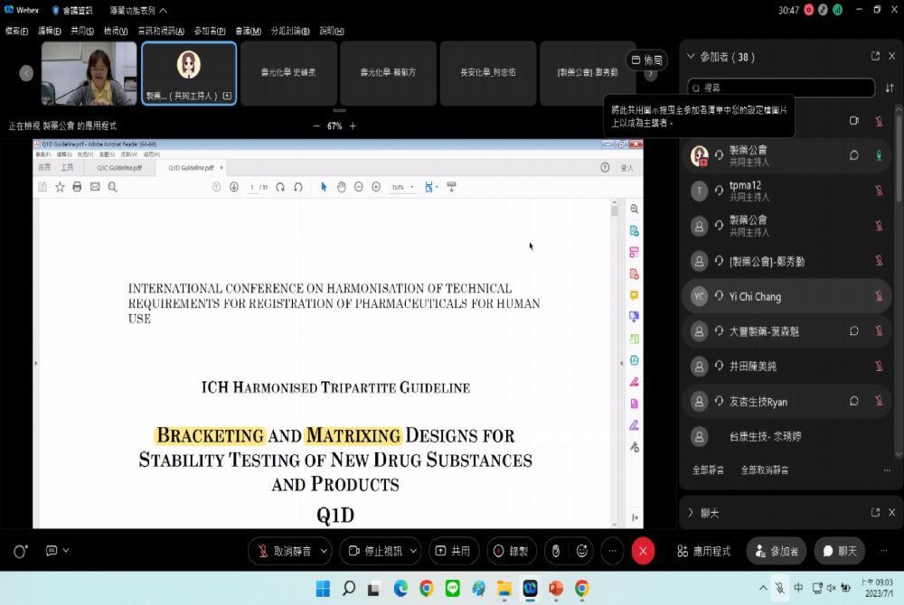This screenshot has height=605, width=904.
Task: Toggle 取消靜音 unmute microphone button
Action: pos(283,551)
